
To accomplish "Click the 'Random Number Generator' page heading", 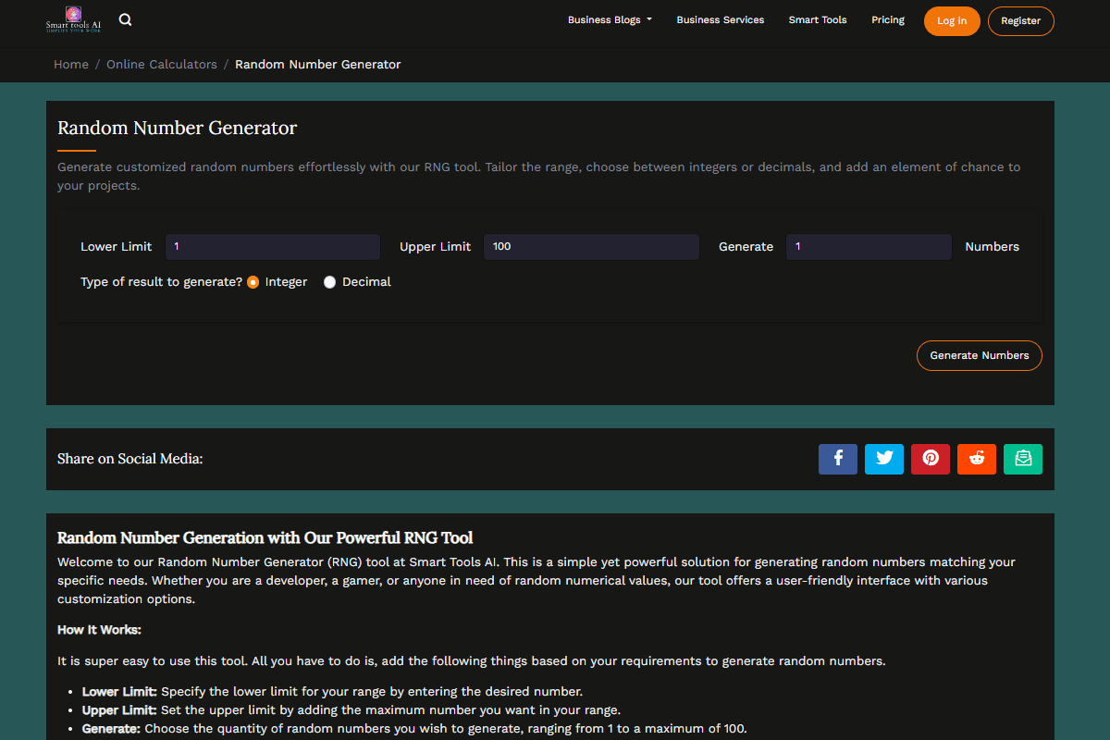I will point(178,129).
